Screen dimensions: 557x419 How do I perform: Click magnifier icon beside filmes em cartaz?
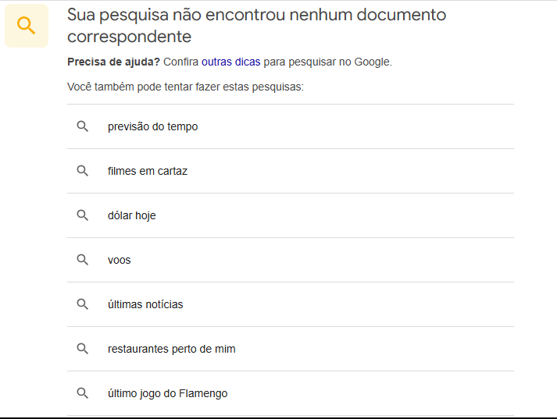coord(83,171)
